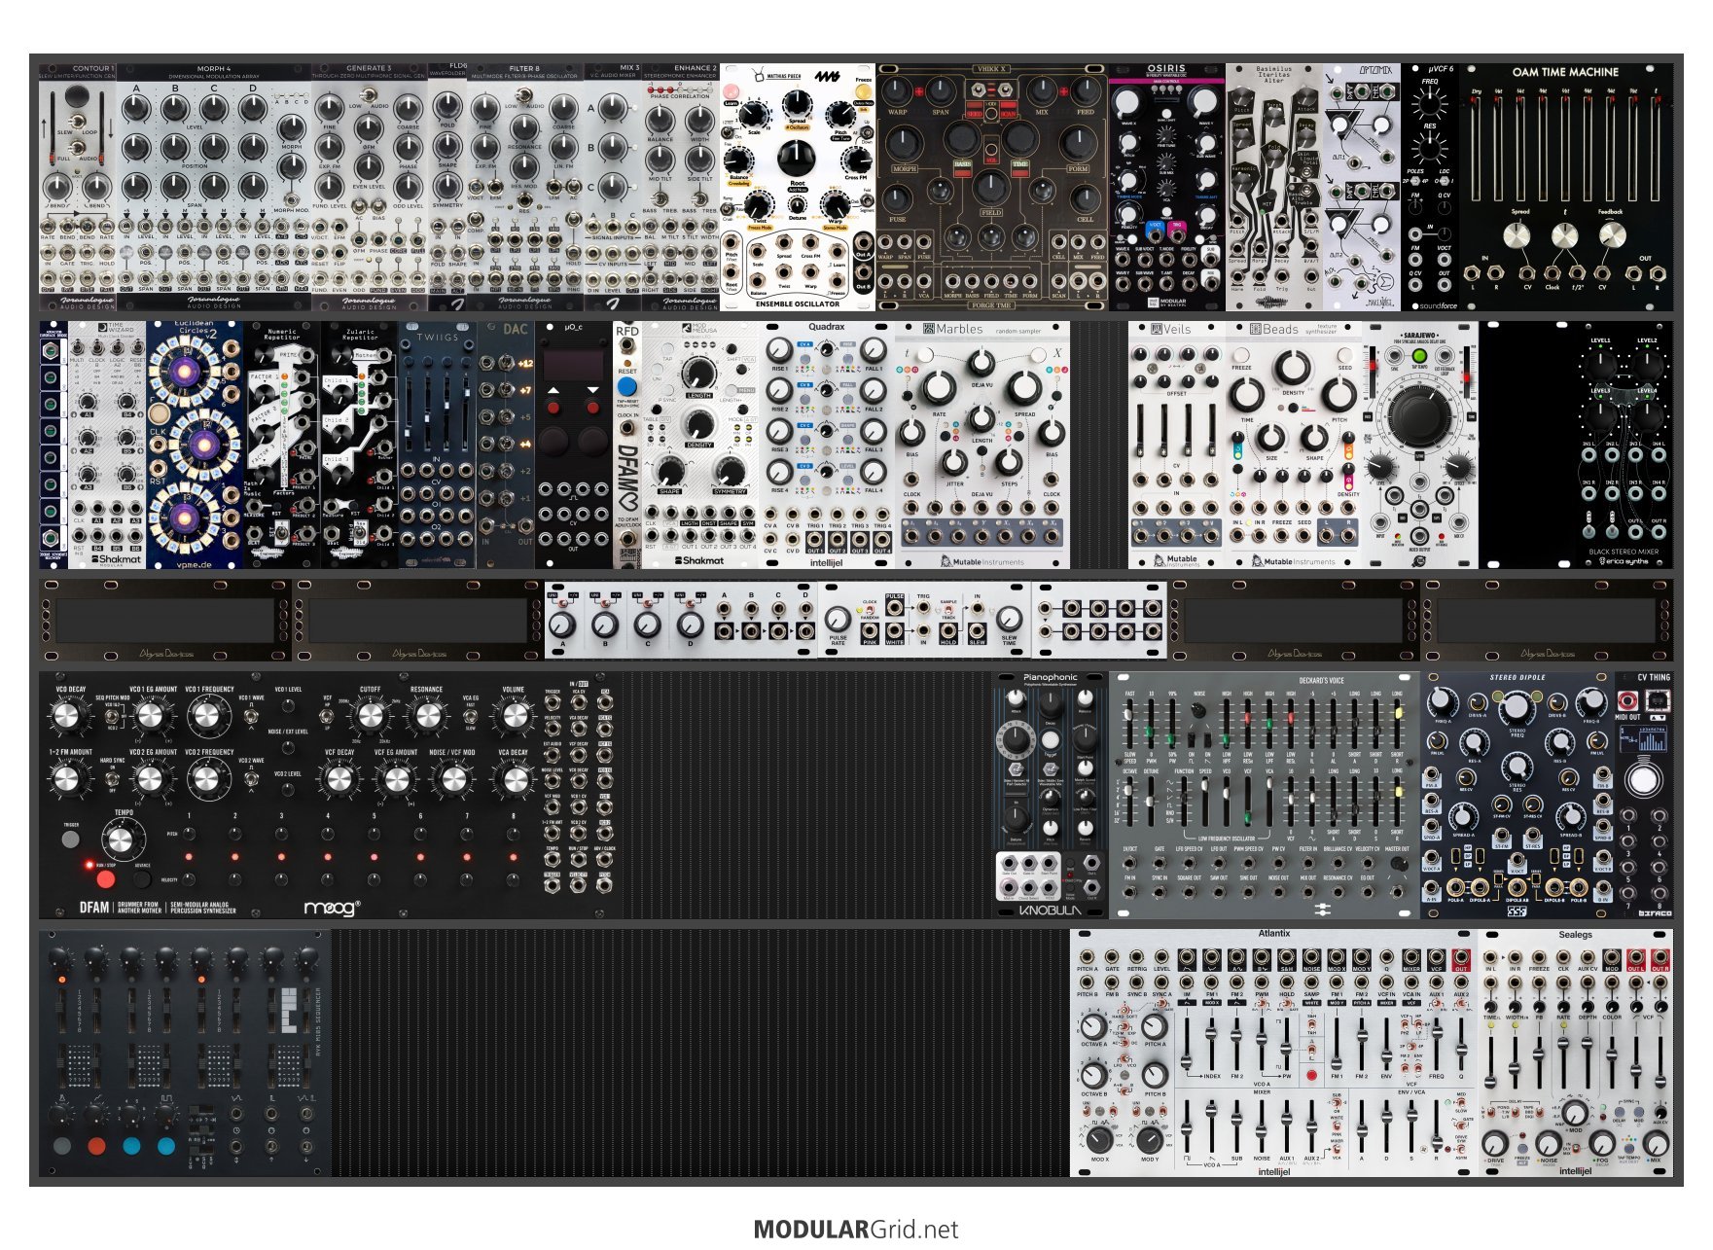1713x1250 pixels.
Task: Select the OAM Time Machine Feedback knob
Action: pyautogui.click(x=1612, y=235)
